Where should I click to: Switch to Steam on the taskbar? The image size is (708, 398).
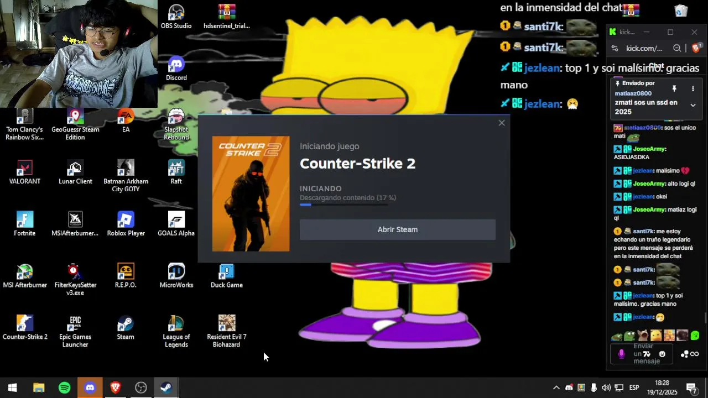[166, 388]
